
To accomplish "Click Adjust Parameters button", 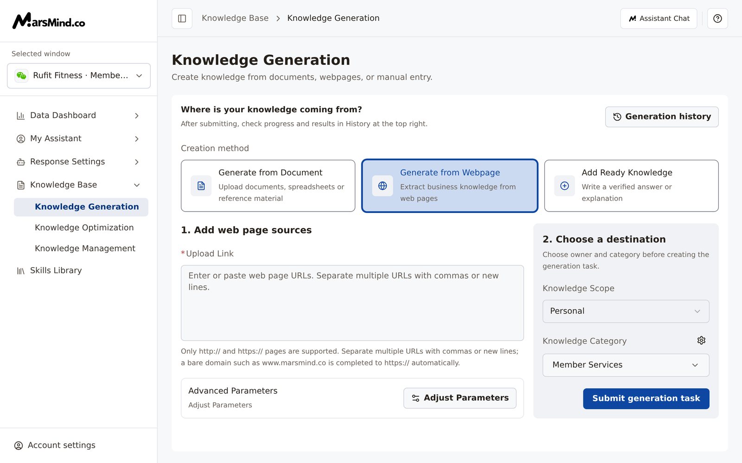I will tap(460, 398).
